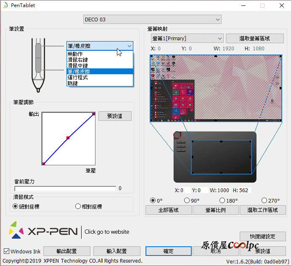
Task: Click the 選取工作區域 button
Action: 262,210
